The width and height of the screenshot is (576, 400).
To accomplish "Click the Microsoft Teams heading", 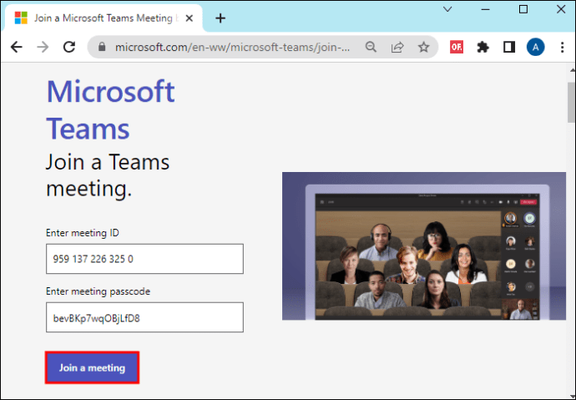I will pos(110,109).
